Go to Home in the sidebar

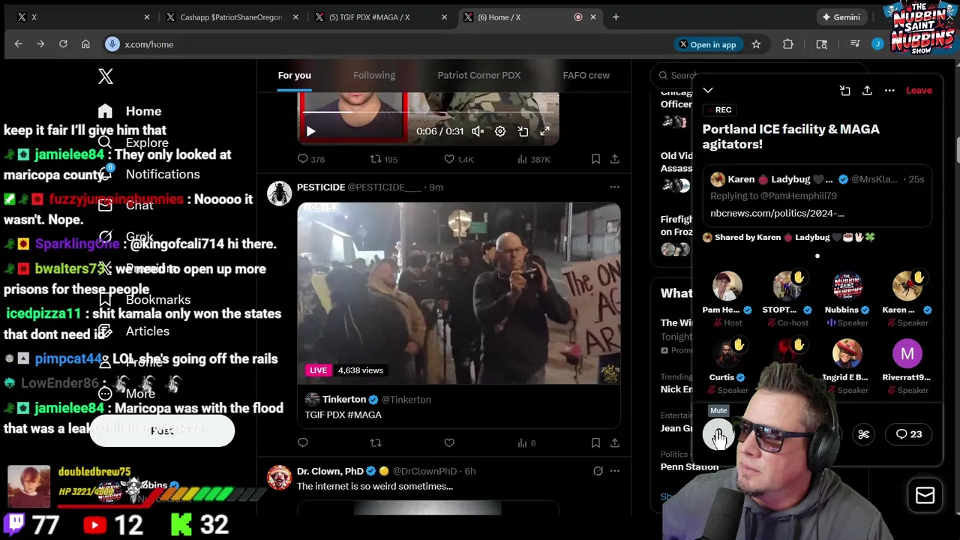(129, 111)
